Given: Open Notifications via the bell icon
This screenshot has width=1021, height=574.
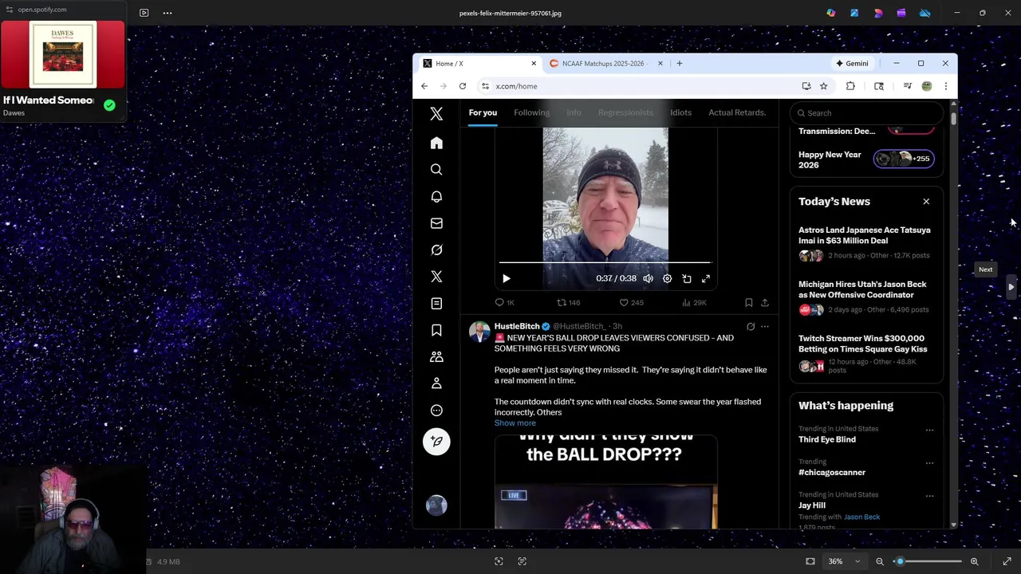Looking at the screenshot, I should (436, 197).
